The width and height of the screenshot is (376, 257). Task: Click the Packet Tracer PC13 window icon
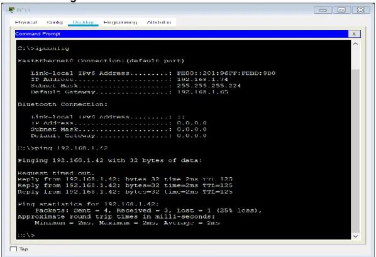pyautogui.click(x=11, y=10)
